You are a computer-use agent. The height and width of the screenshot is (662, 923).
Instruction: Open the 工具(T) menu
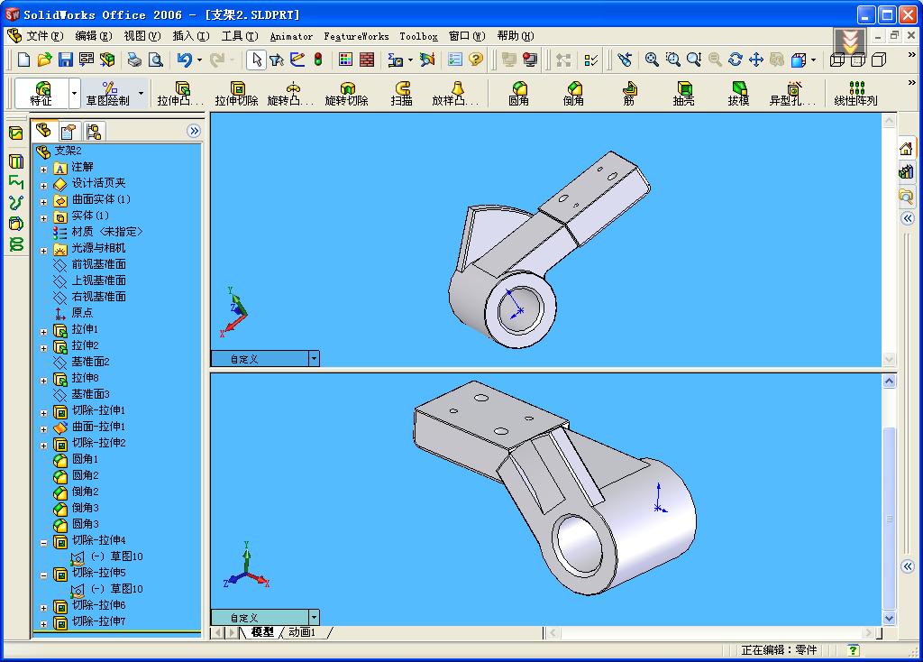pyautogui.click(x=240, y=36)
